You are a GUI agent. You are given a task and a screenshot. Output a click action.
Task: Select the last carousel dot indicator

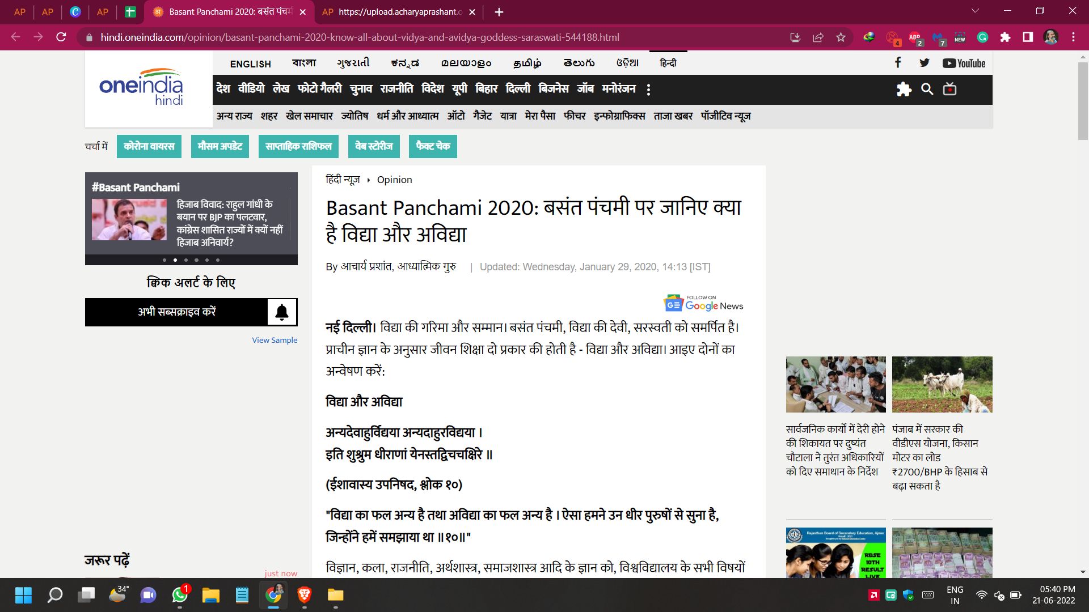[218, 260]
